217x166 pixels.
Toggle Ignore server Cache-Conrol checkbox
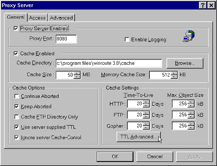17,138
